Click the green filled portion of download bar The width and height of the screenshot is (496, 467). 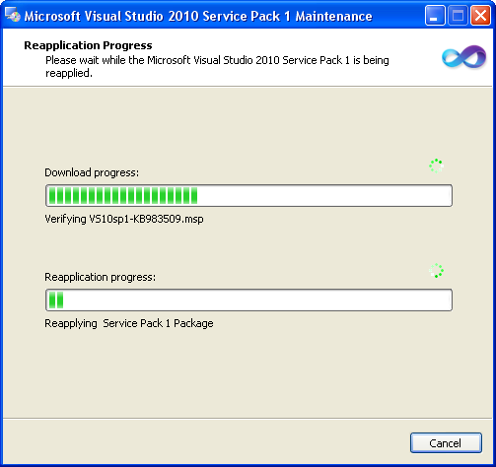tap(123, 196)
